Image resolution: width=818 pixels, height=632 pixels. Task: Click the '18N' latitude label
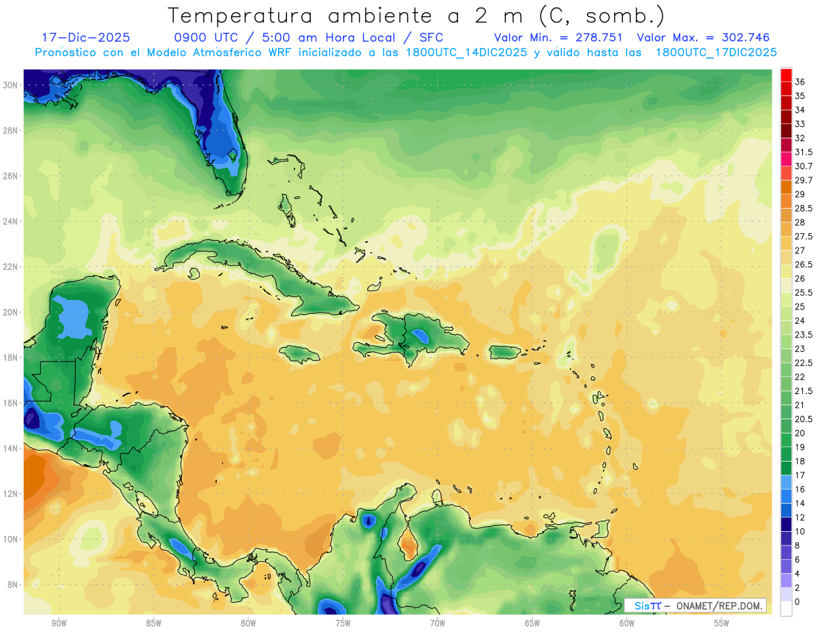tap(10, 357)
